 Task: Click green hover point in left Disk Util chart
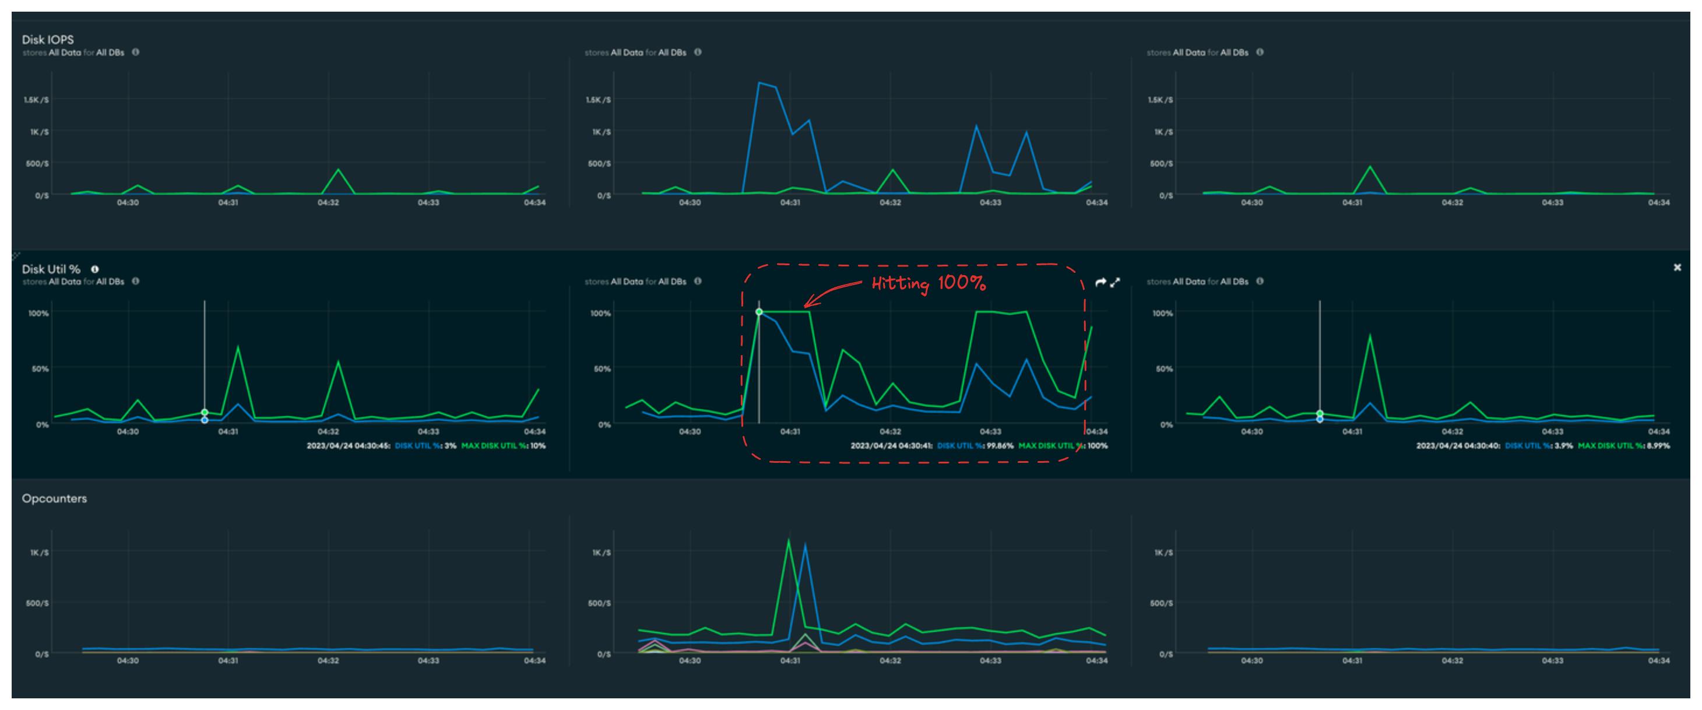click(x=205, y=412)
